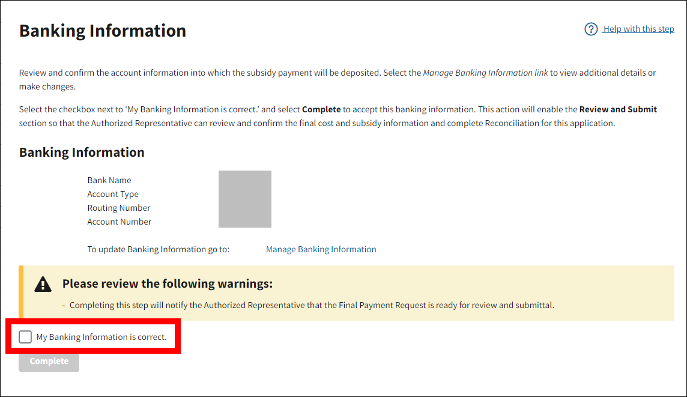Click the Routing Number field label
Viewport: 687px width, 397px height.
[119, 208]
